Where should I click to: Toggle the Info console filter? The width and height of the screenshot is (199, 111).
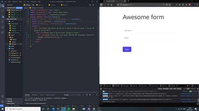tap(175, 89)
